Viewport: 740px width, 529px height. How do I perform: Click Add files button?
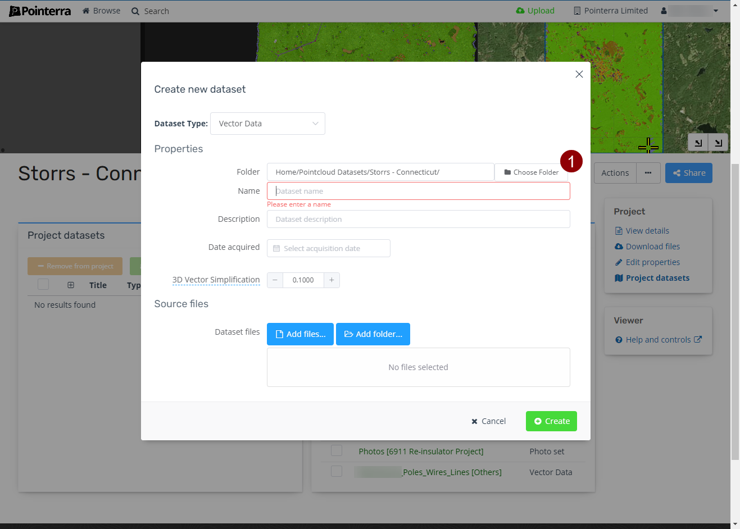coord(300,334)
